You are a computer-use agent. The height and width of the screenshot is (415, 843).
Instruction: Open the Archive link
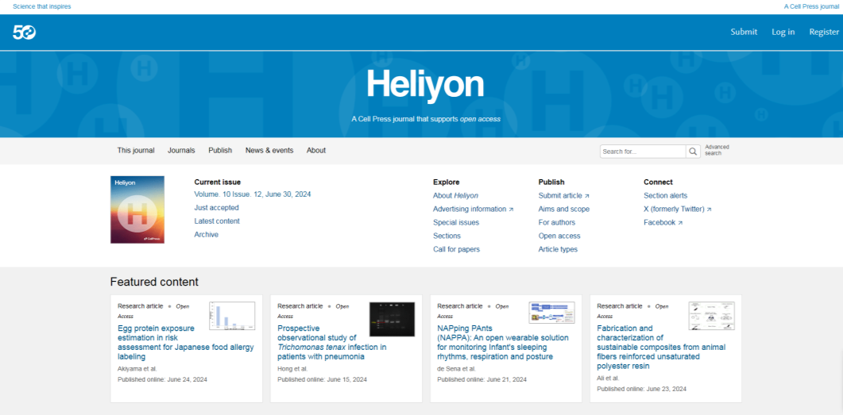[x=206, y=235]
